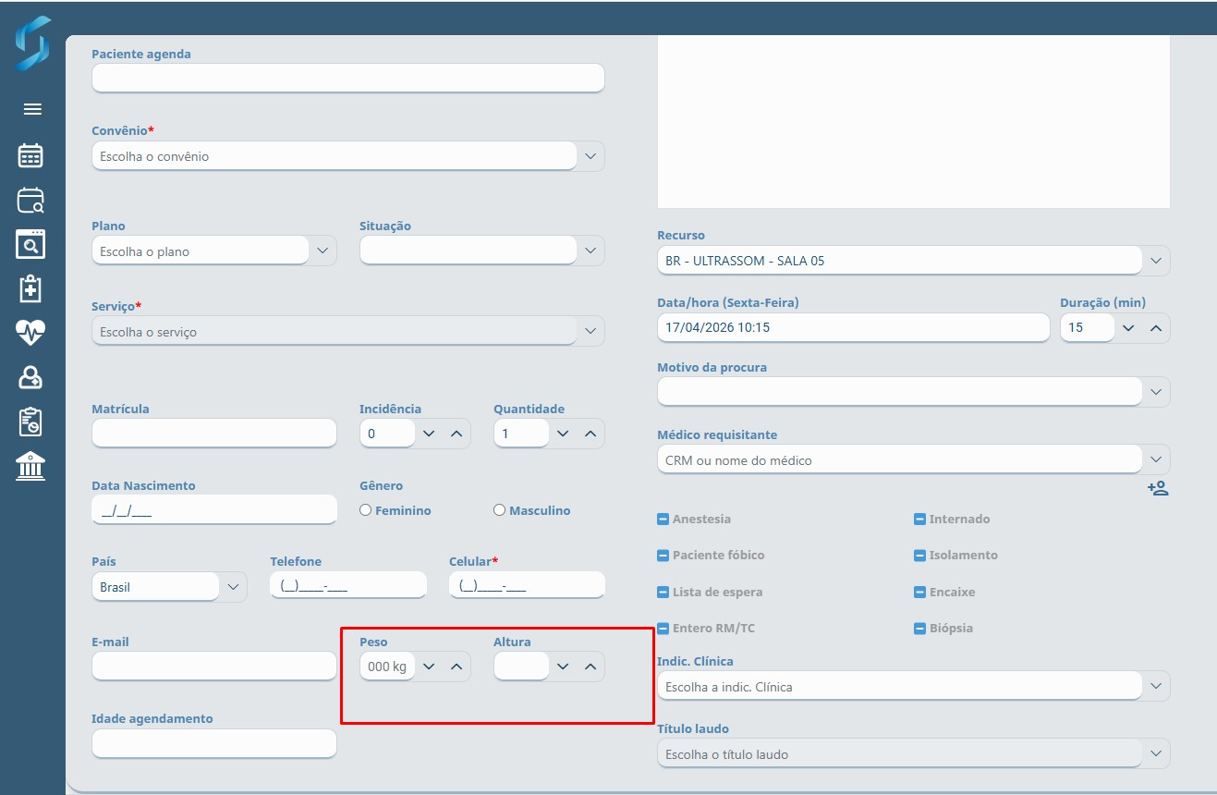Click the Paciente agenda input field
This screenshot has height=795, width=1217.
347,78
